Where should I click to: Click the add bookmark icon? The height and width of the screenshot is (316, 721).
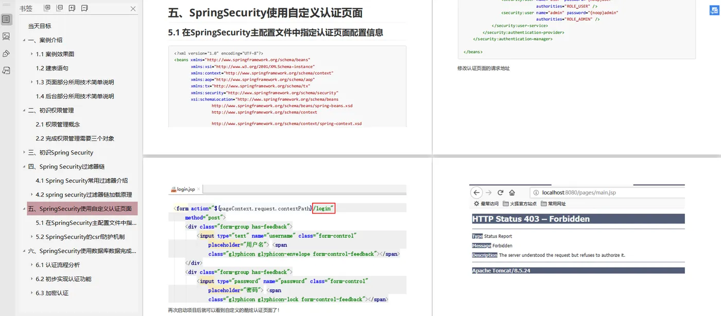[x=72, y=8]
